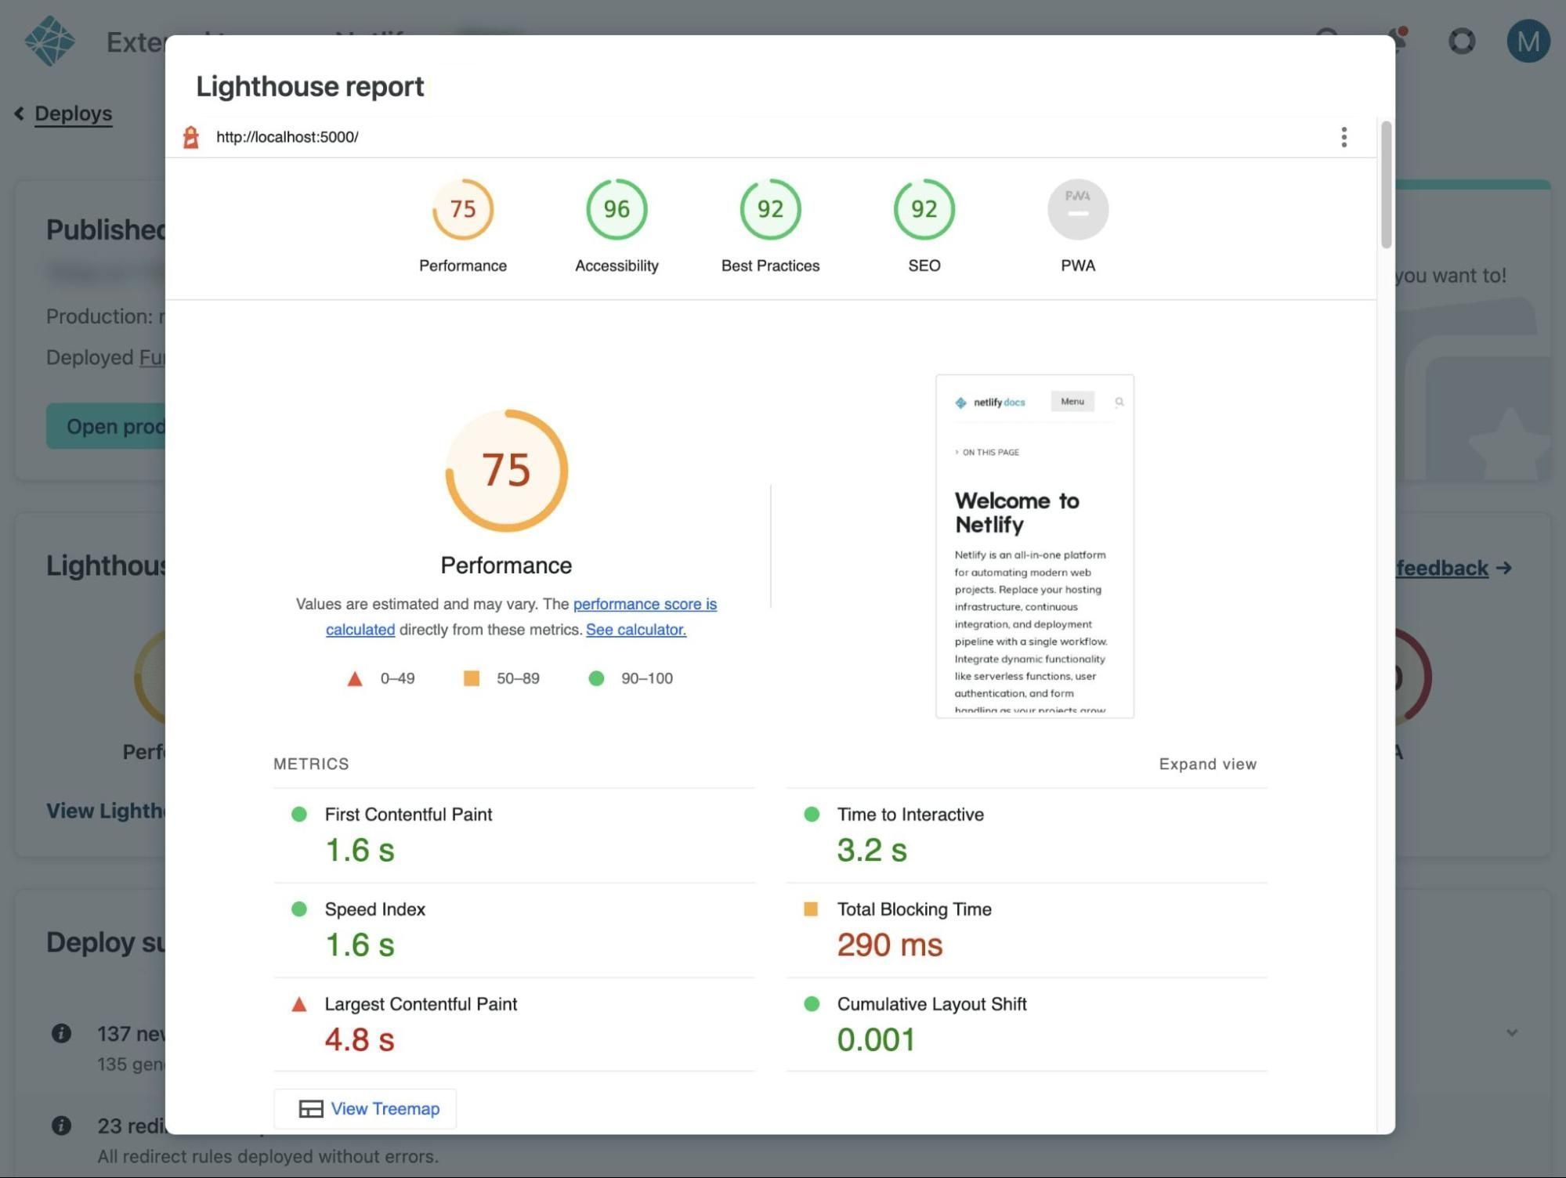The width and height of the screenshot is (1566, 1178).
Task: Open the Lighthouse report three-dot menu
Action: [x=1344, y=137]
